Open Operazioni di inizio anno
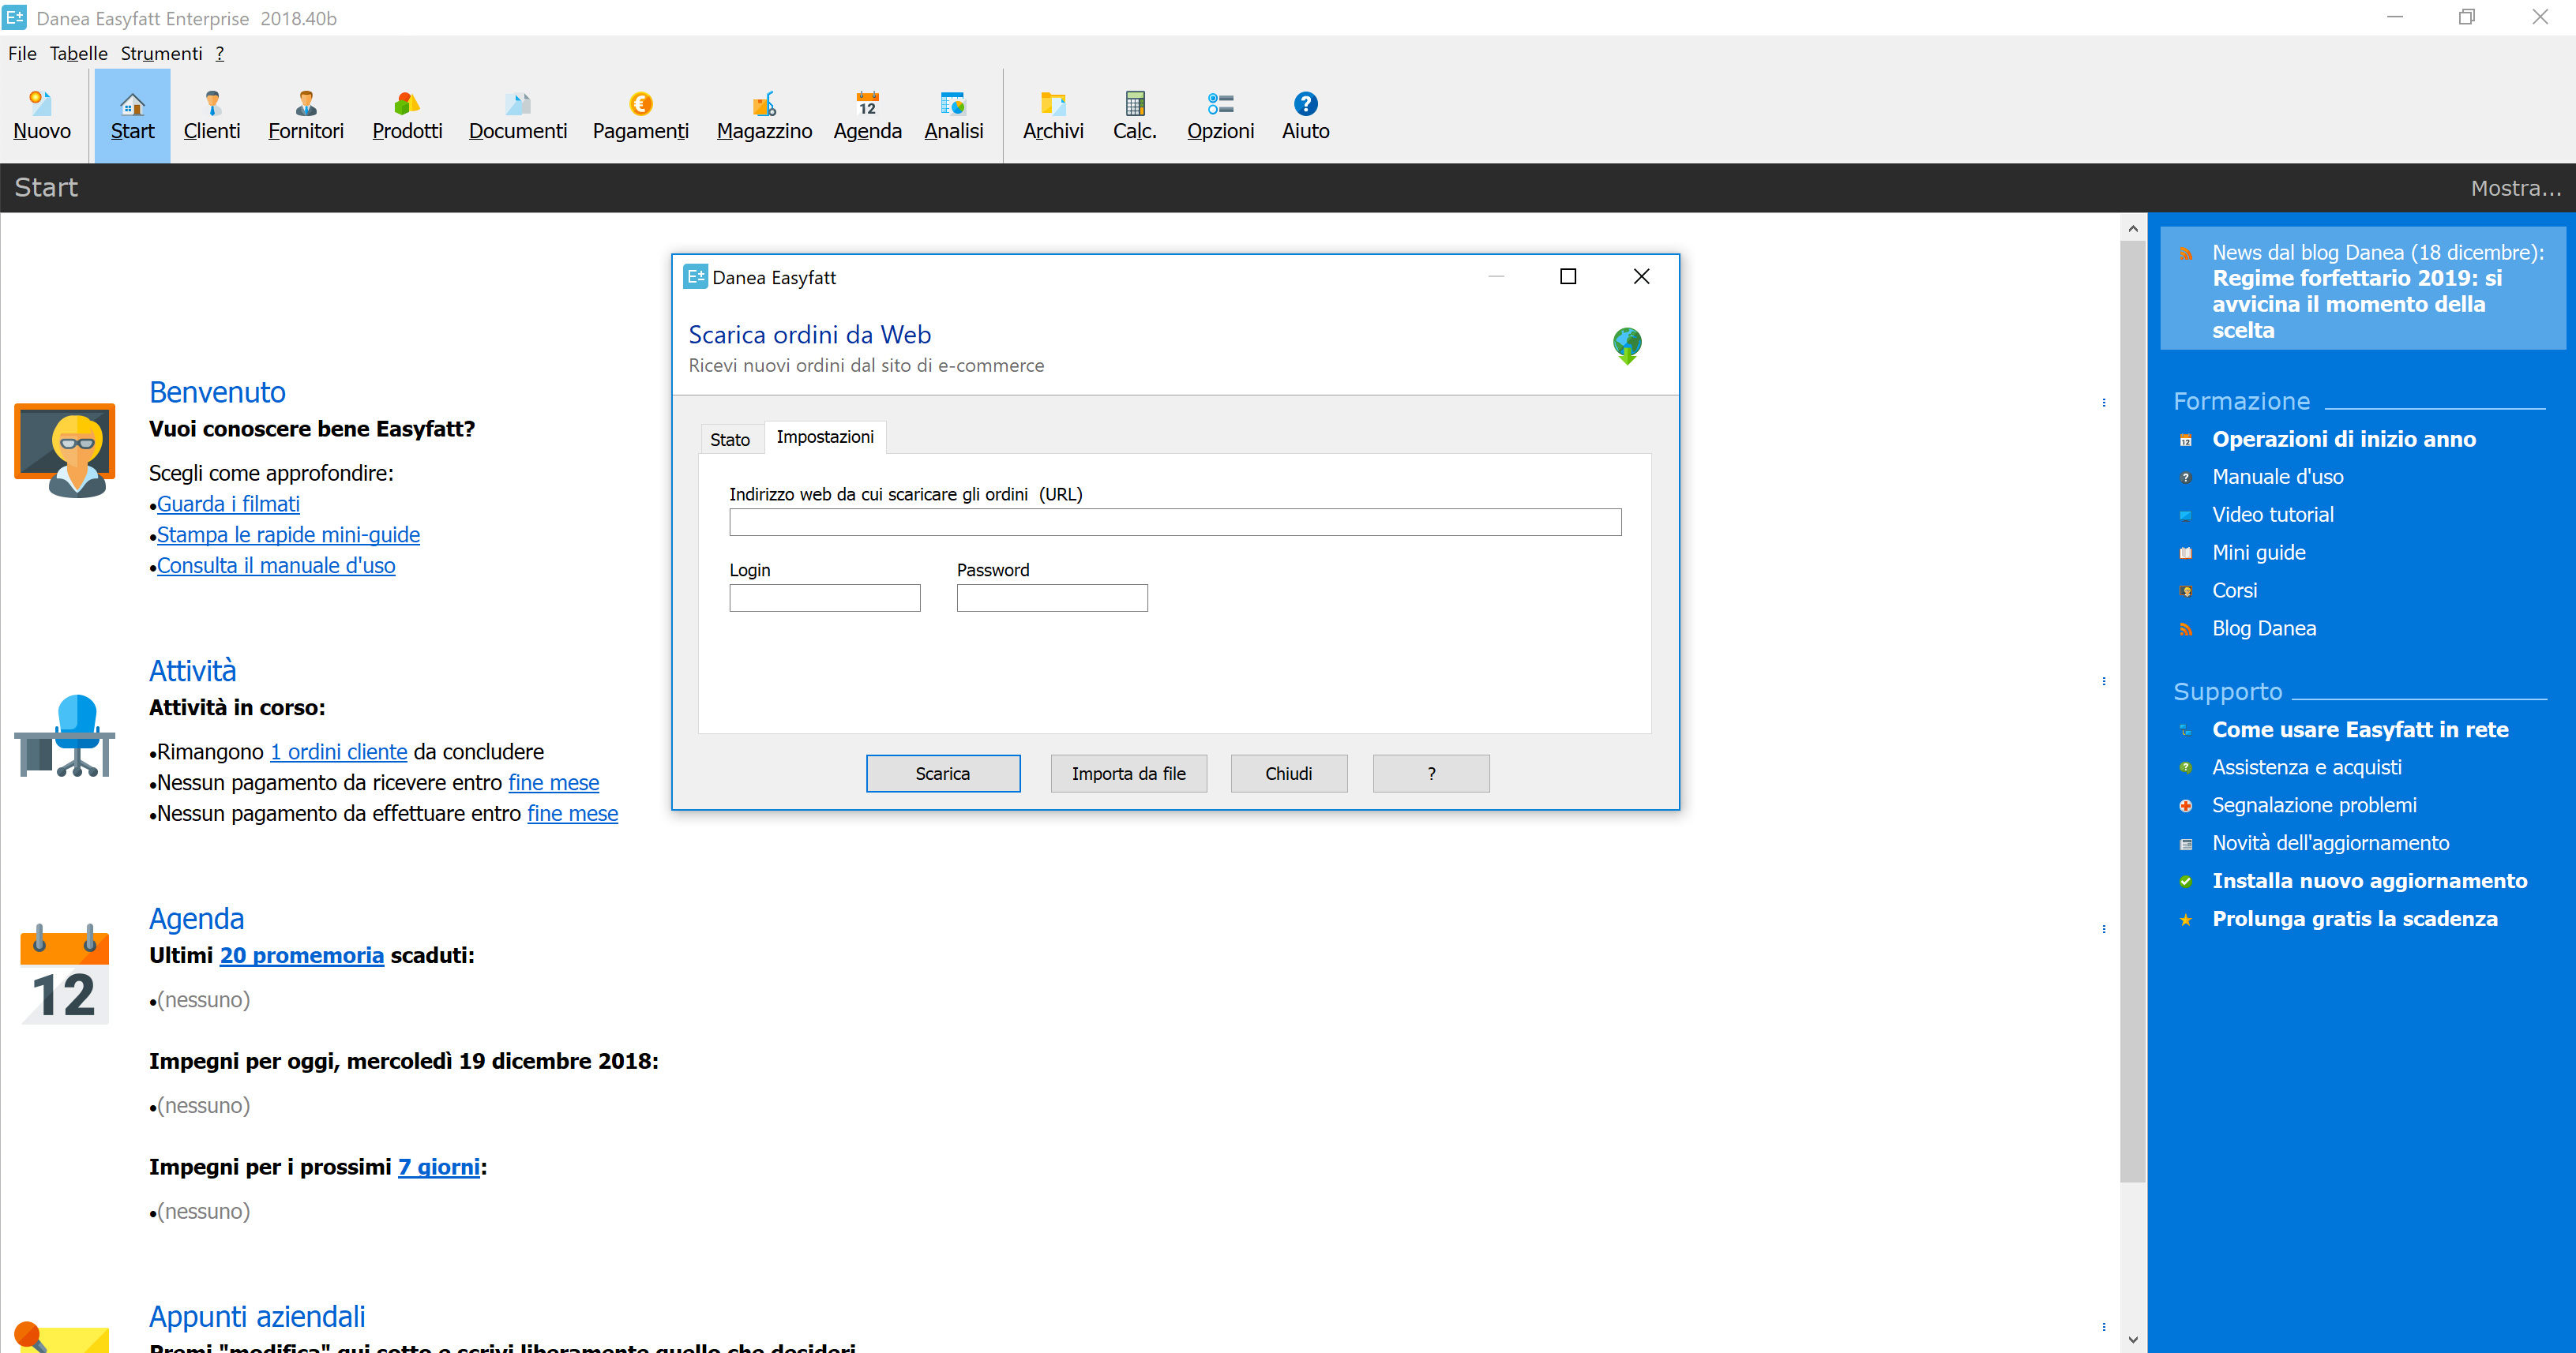The image size is (2576, 1353). point(2343,440)
